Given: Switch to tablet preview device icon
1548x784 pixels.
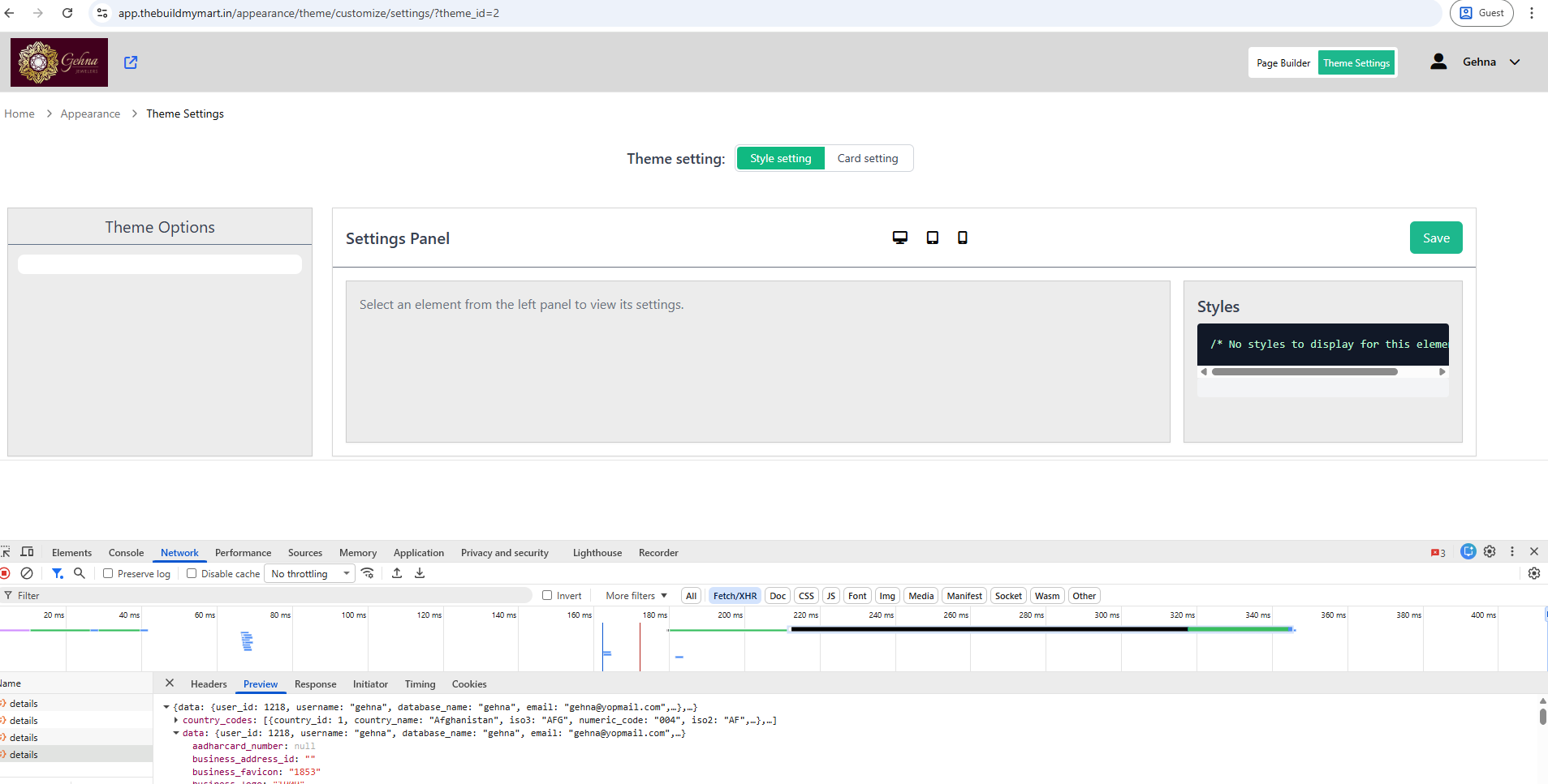Looking at the screenshot, I should [932, 238].
